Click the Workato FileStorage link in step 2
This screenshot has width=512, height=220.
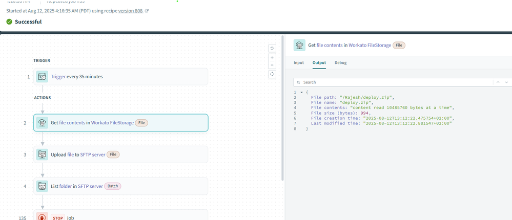point(112,123)
